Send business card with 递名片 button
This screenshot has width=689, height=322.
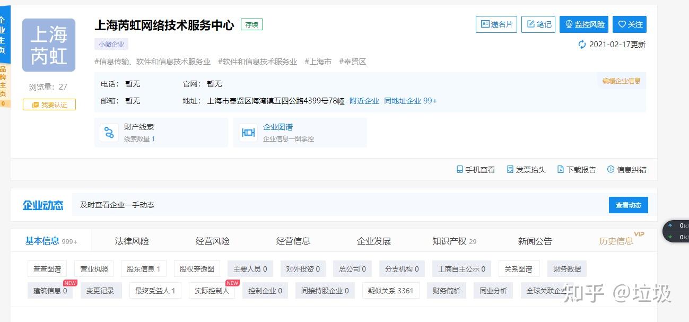(496, 24)
